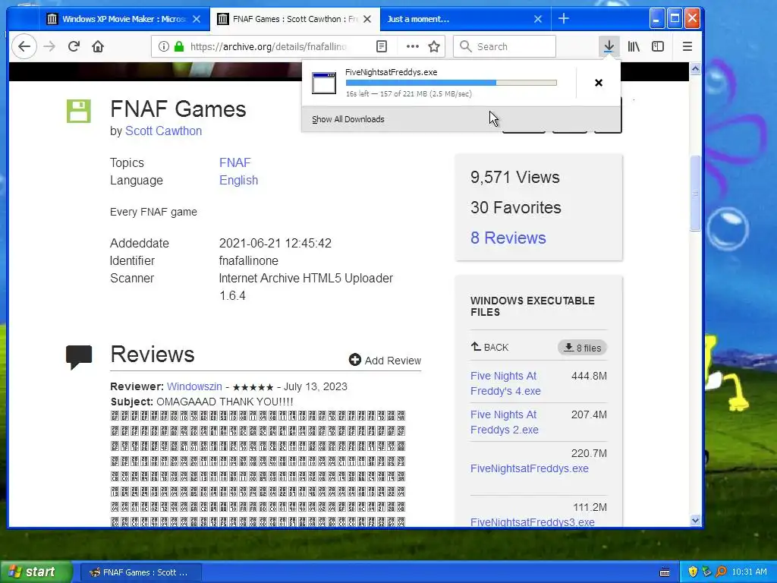Download Five Nights At Freddys 2.exe
777x583 pixels.
coord(505,422)
